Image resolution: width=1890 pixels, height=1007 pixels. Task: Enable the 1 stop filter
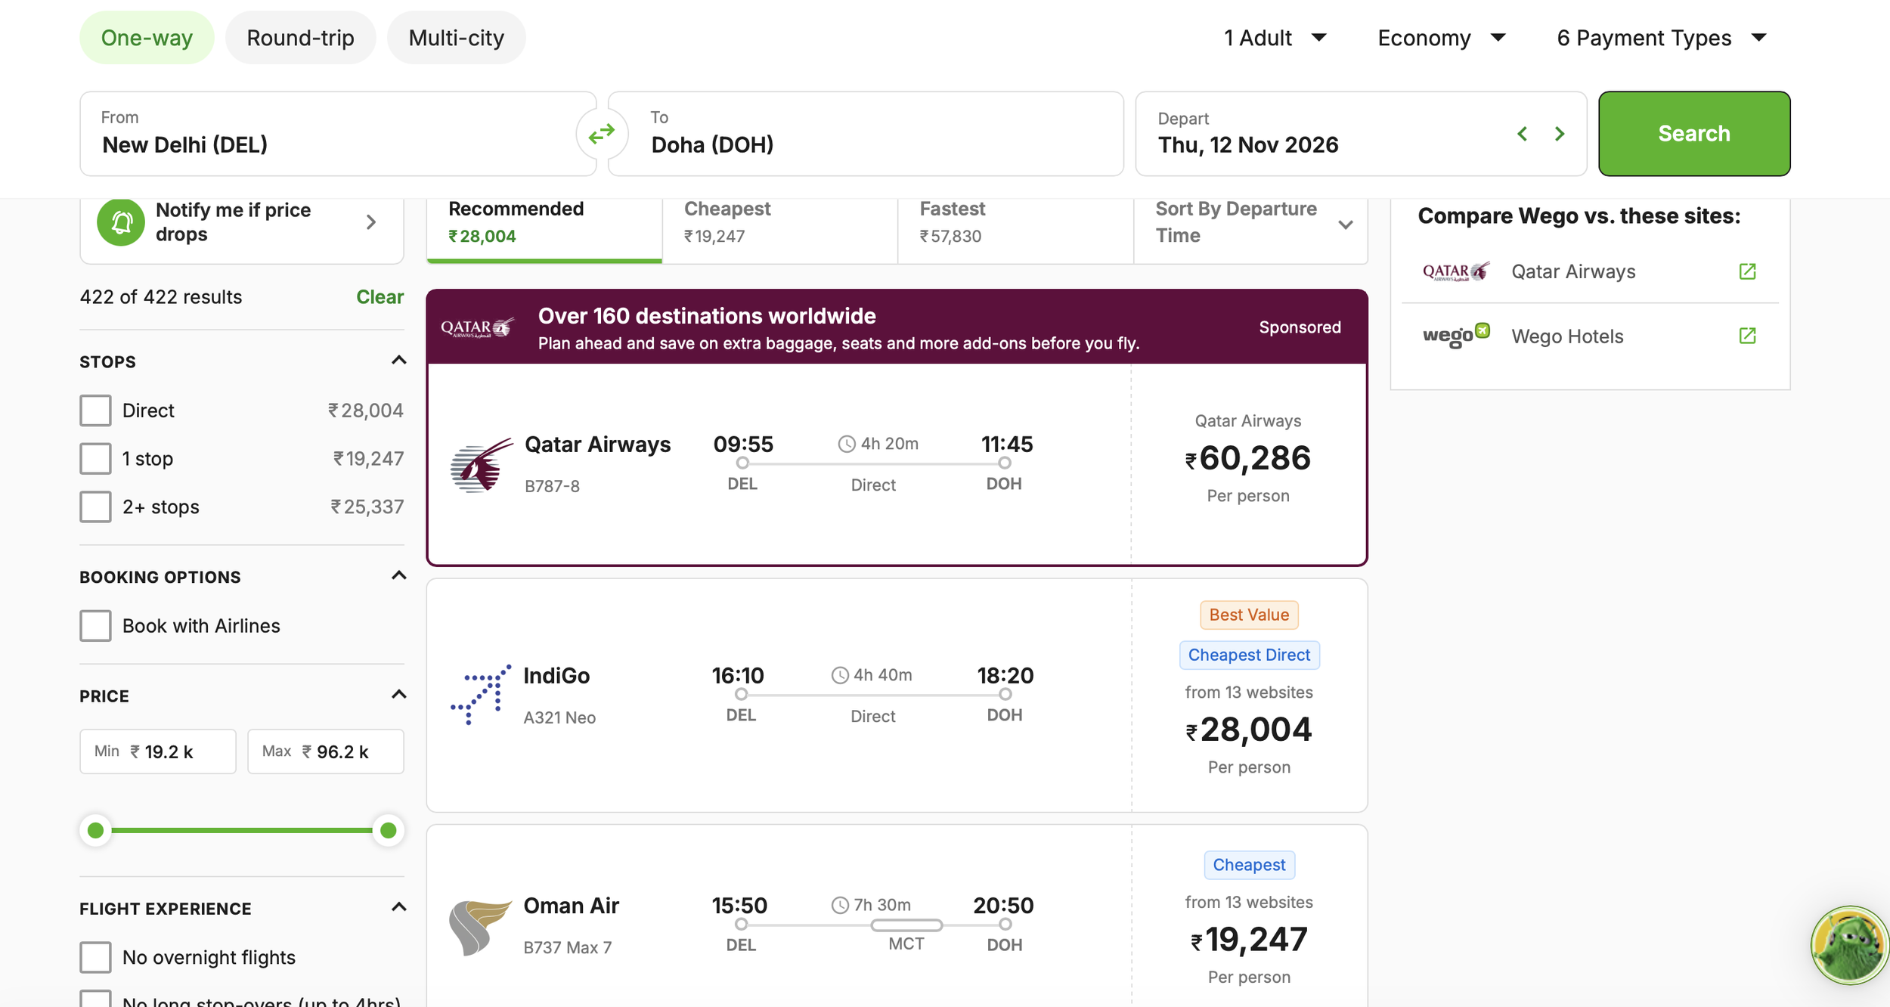(x=95, y=459)
